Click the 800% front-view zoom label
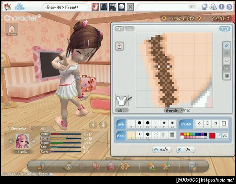This screenshot has height=184, width=236. (178, 111)
